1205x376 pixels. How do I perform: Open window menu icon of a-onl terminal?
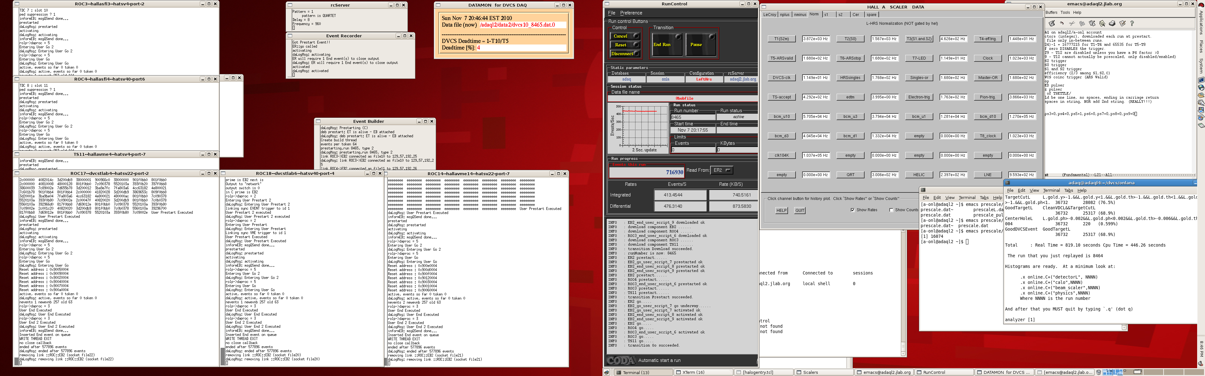pos(924,190)
